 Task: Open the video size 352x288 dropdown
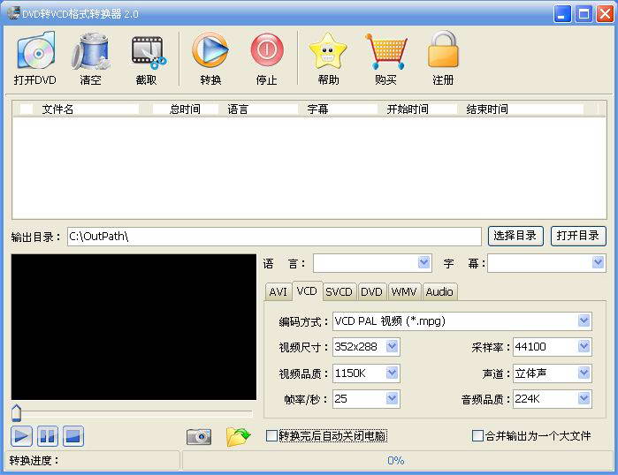[392, 346]
